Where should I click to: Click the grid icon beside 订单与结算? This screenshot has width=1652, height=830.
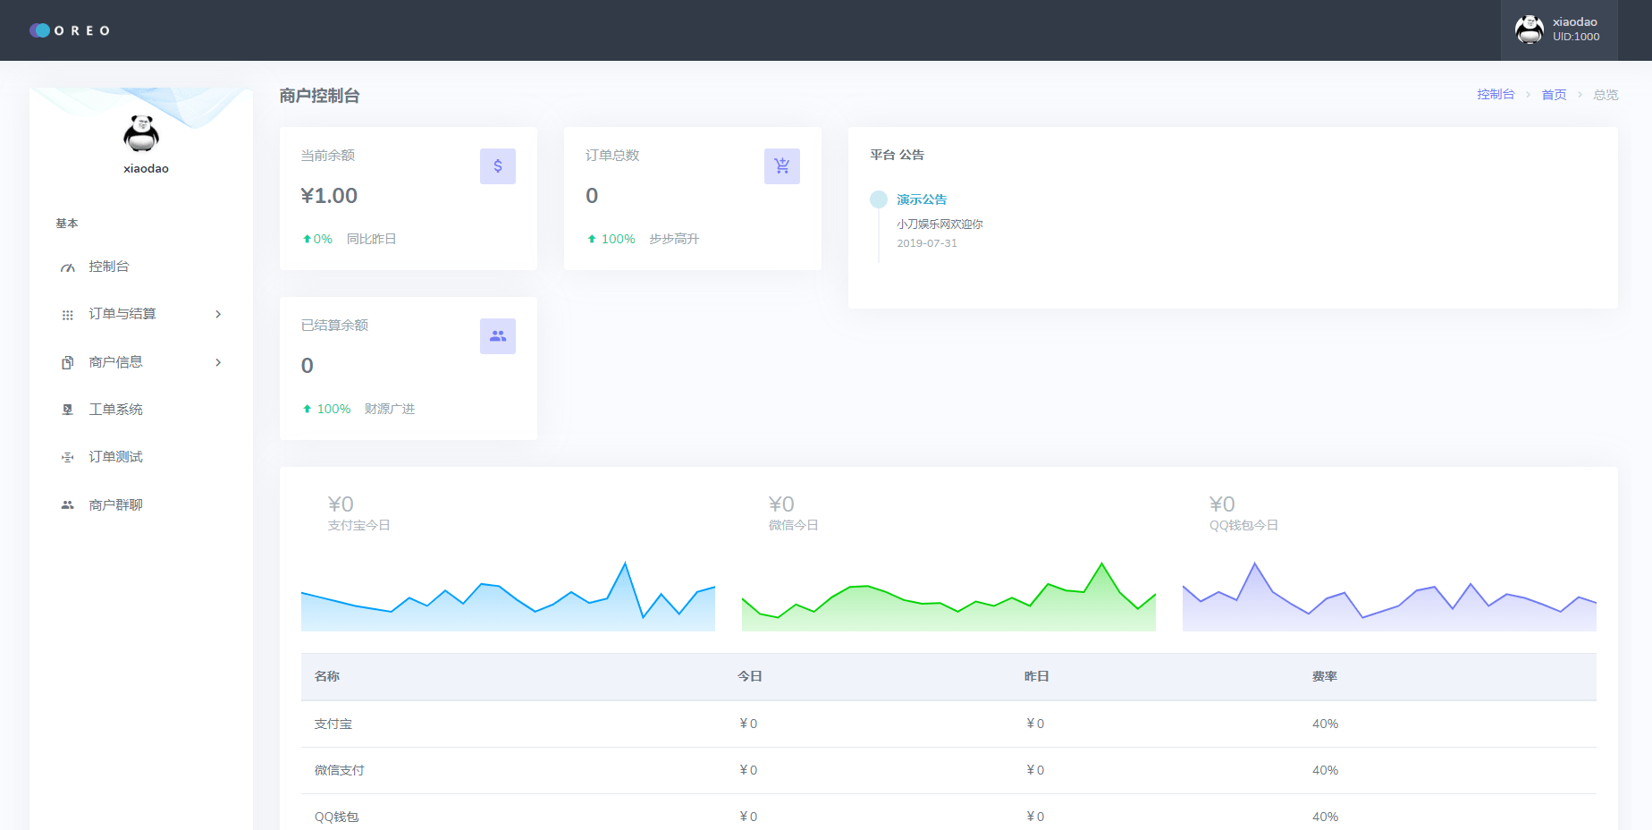[x=67, y=315]
